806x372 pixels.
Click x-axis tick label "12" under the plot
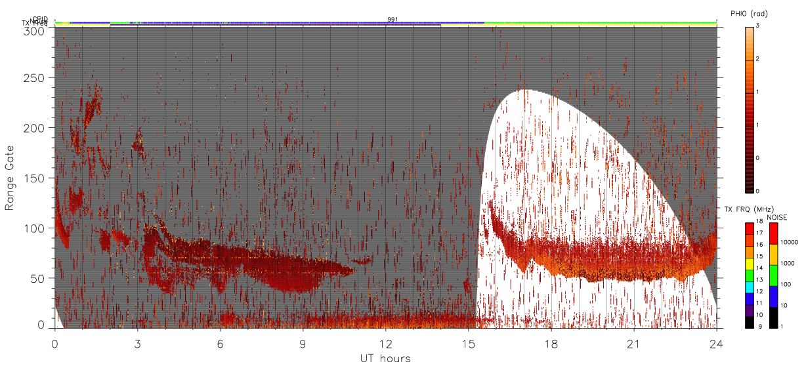click(x=386, y=344)
